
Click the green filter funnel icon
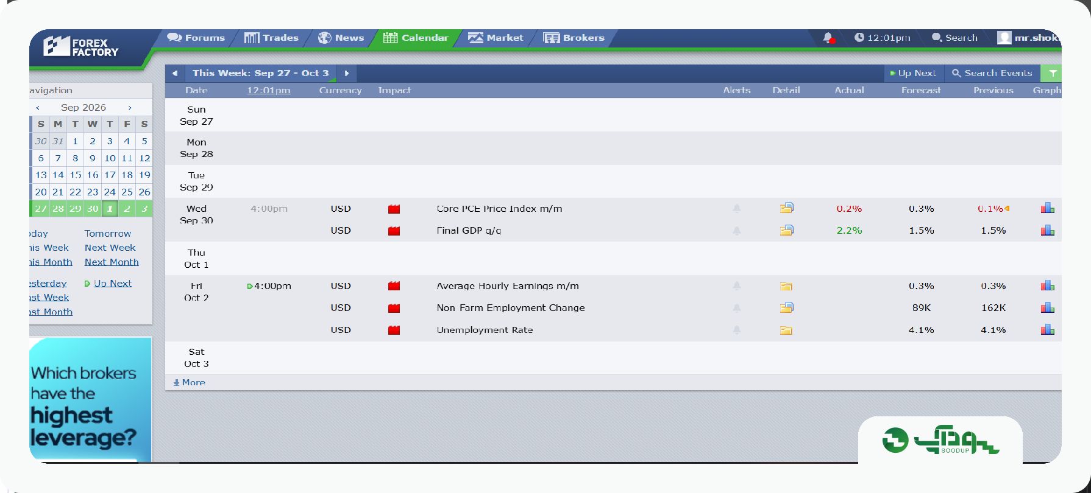tap(1052, 73)
